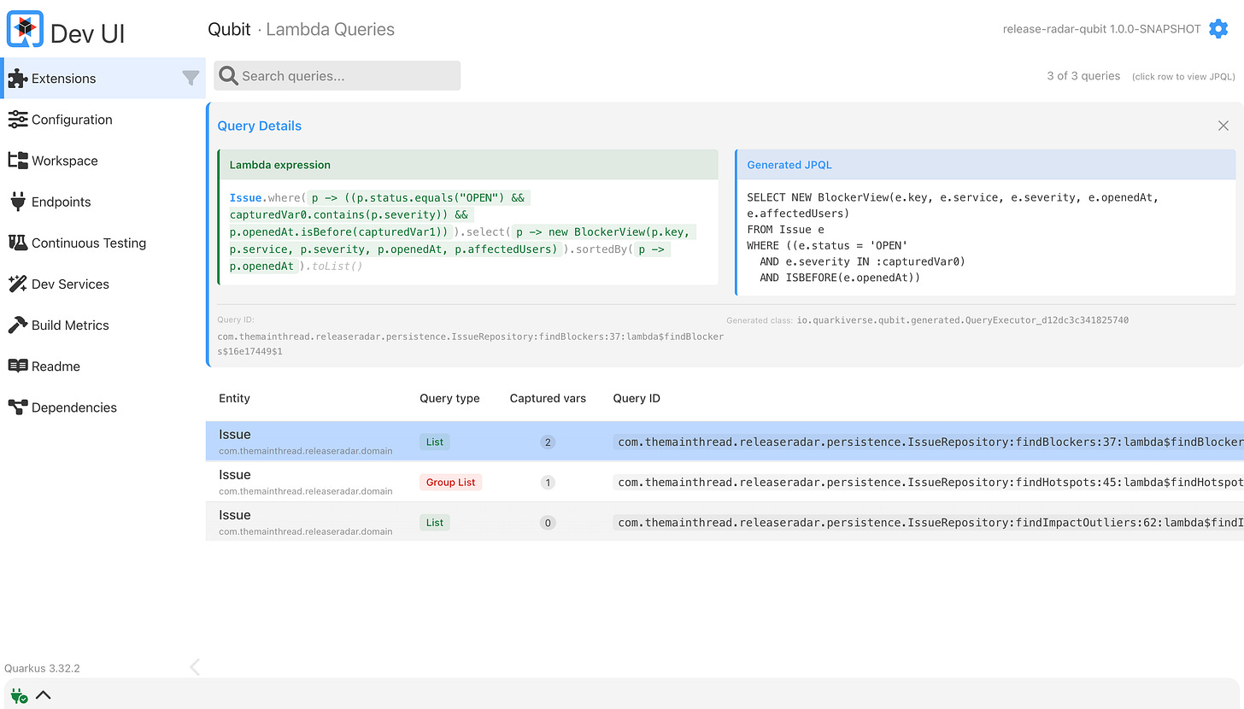Click the Qubit page title
This screenshot has height=709, width=1244.
pos(229,29)
